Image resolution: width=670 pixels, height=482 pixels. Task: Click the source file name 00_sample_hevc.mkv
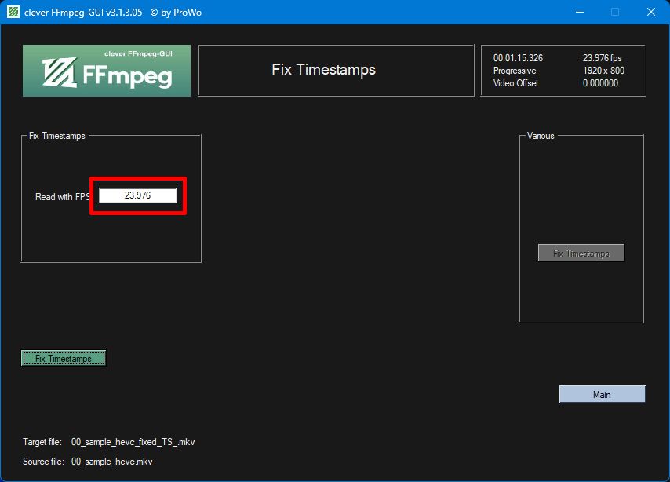point(112,462)
